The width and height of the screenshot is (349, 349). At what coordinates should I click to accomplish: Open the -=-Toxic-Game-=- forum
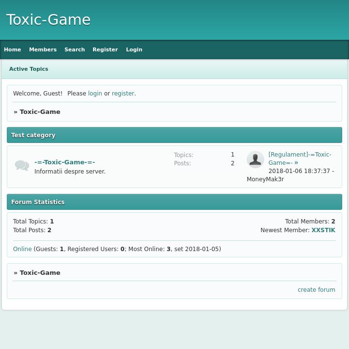pos(64,162)
